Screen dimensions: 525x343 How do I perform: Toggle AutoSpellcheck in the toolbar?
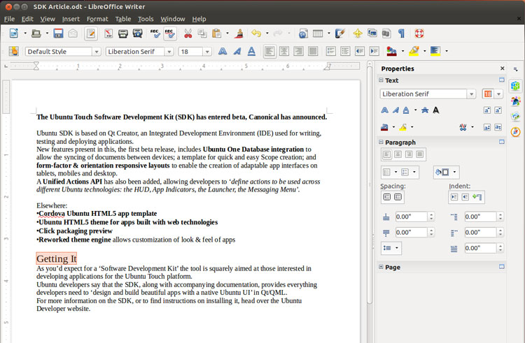170,34
